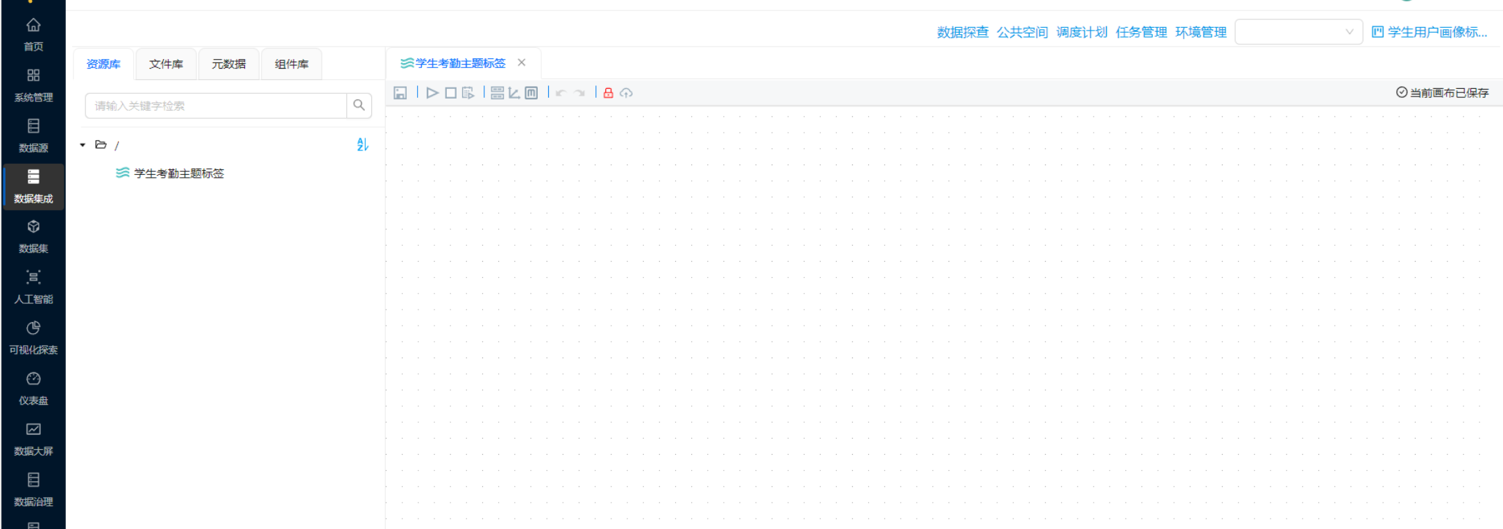1503x529 pixels.
Task: Go to 可视化探索 in the sidebar
Action: [33, 338]
